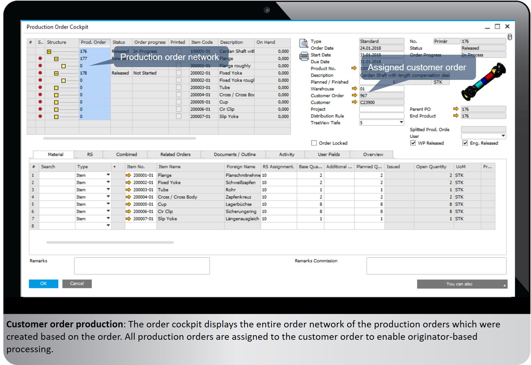This screenshot has width=531, height=365.
Task: Toggle Printed checkbox for Cup row
Action: 179,102
